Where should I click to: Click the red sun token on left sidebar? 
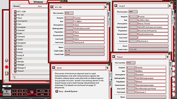tap(7, 67)
